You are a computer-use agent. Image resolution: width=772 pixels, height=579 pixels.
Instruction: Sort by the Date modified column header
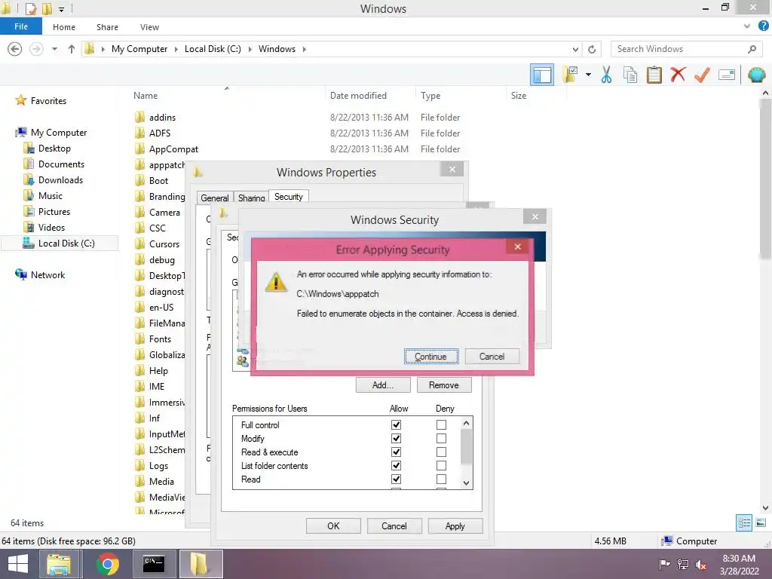coord(358,96)
